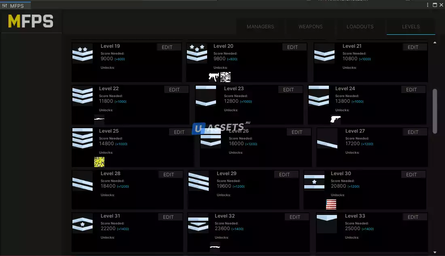
Task: Click the Level 28 score value 18400
Action: pos(108,186)
